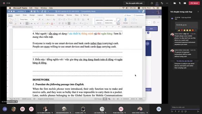Image resolution: width=202 pixels, height=114 pixels.
Task: Expand the styles gallery arrow
Action: coord(115,21)
